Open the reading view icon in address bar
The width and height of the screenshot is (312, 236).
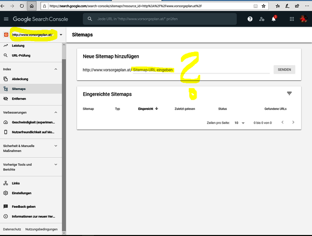(255, 6)
